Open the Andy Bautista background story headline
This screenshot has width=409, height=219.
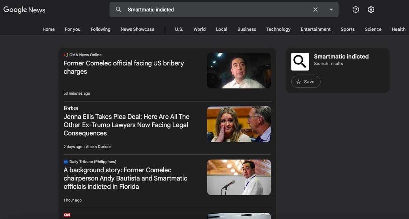tap(125, 178)
